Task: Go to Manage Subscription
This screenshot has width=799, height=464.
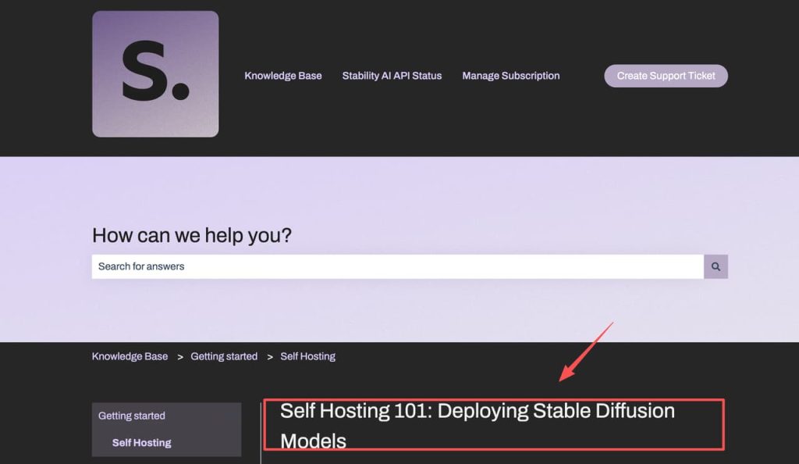Action: (x=510, y=76)
